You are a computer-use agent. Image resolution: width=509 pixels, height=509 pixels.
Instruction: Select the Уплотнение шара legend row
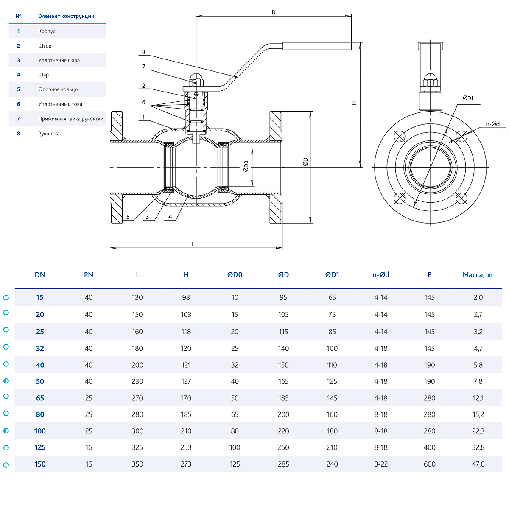(x=57, y=60)
